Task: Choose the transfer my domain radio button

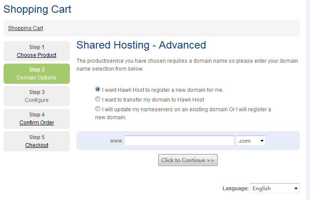Action: (x=98, y=99)
